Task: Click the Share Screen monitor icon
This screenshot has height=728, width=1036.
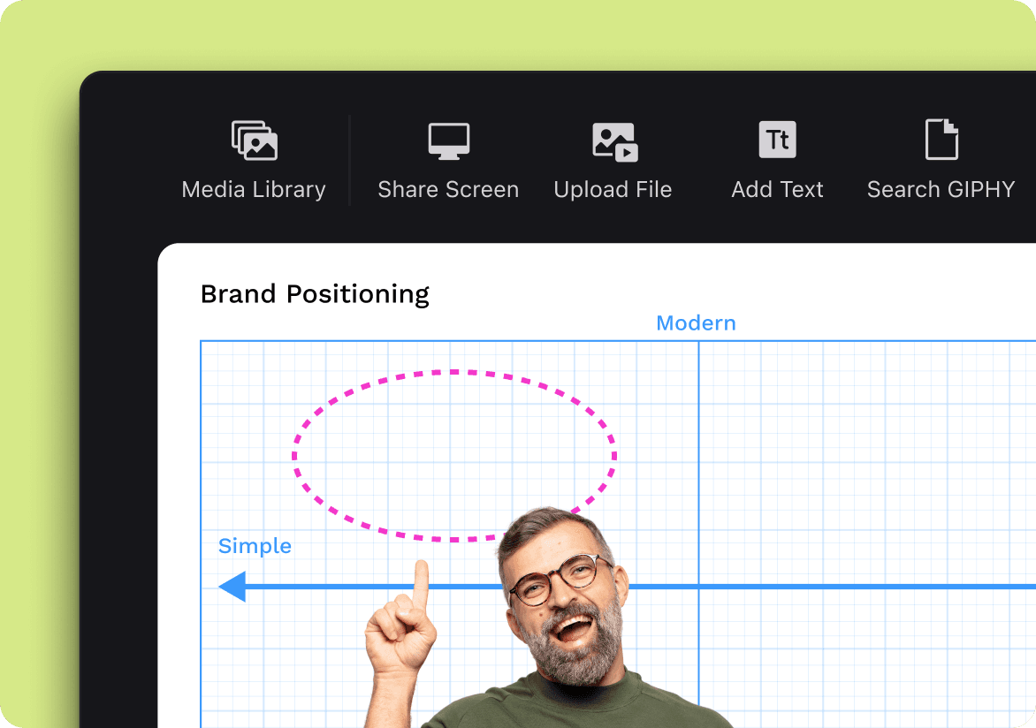Action: click(x=449, y=140)
